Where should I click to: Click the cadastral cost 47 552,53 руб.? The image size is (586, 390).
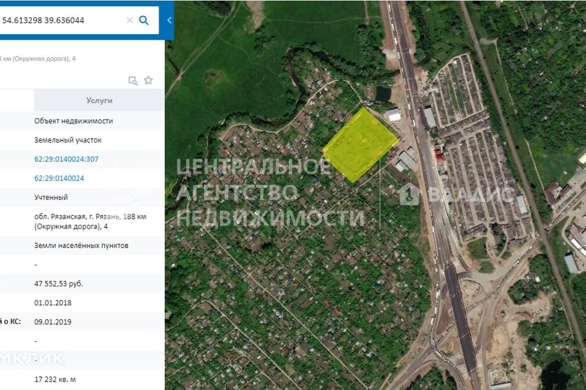59,284
